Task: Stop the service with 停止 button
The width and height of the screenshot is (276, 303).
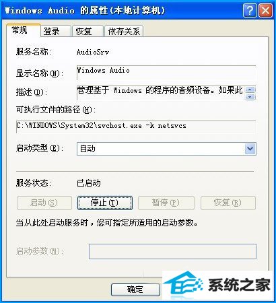Action: click(105, 203)
